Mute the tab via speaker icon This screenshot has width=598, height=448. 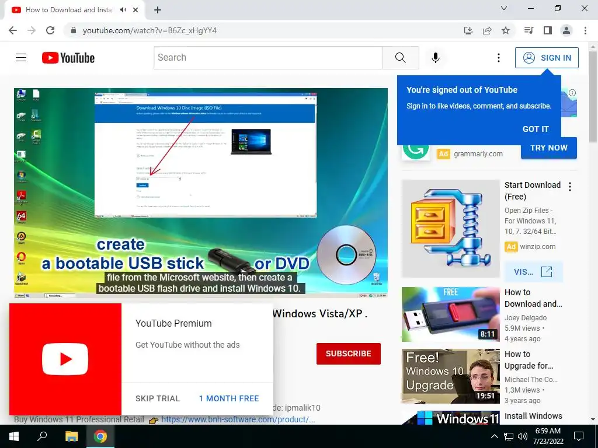123,10
